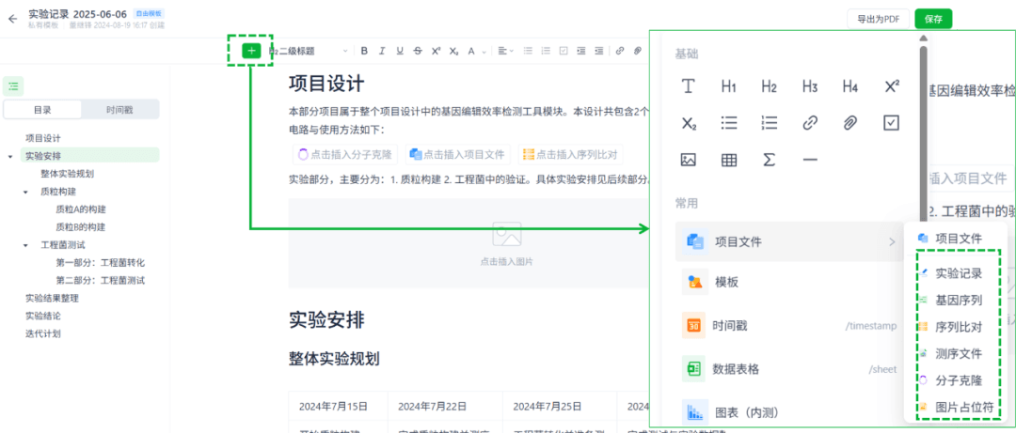This screenshot has height=433, width=1016.
Task: Apply strikethrough from the toolbar
Action: (418, 51)
